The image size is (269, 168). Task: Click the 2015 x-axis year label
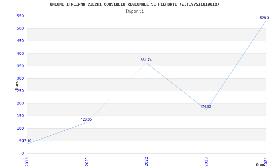click(x=27, y=161)
